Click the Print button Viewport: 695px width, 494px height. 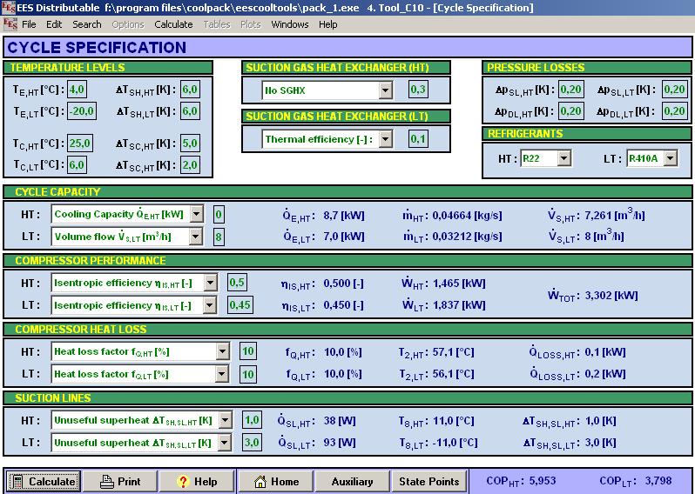pyautogui.click(x=120, y=482)
